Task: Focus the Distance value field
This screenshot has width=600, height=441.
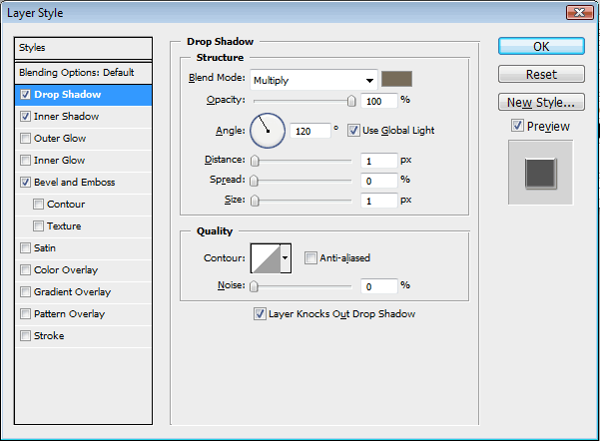Action: tap(378, 161)
